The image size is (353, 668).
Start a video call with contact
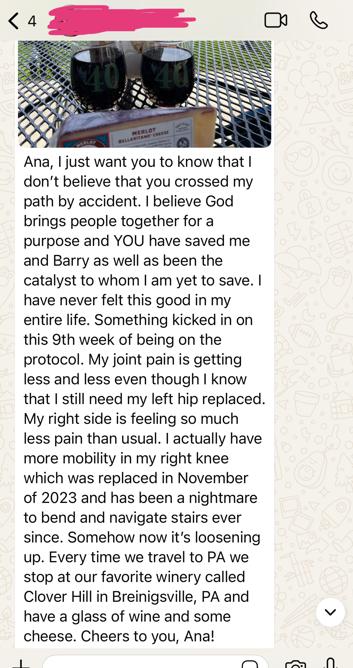pyautogui.click(x=276, y=20)
